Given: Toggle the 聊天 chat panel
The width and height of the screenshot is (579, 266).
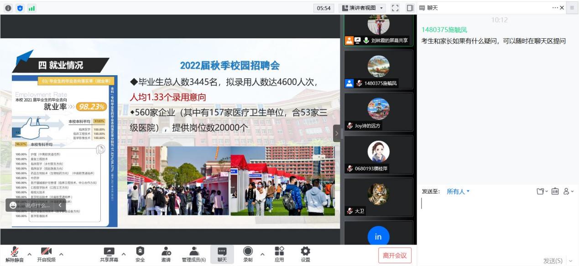Looking at the screenshot, I should 222,254.
